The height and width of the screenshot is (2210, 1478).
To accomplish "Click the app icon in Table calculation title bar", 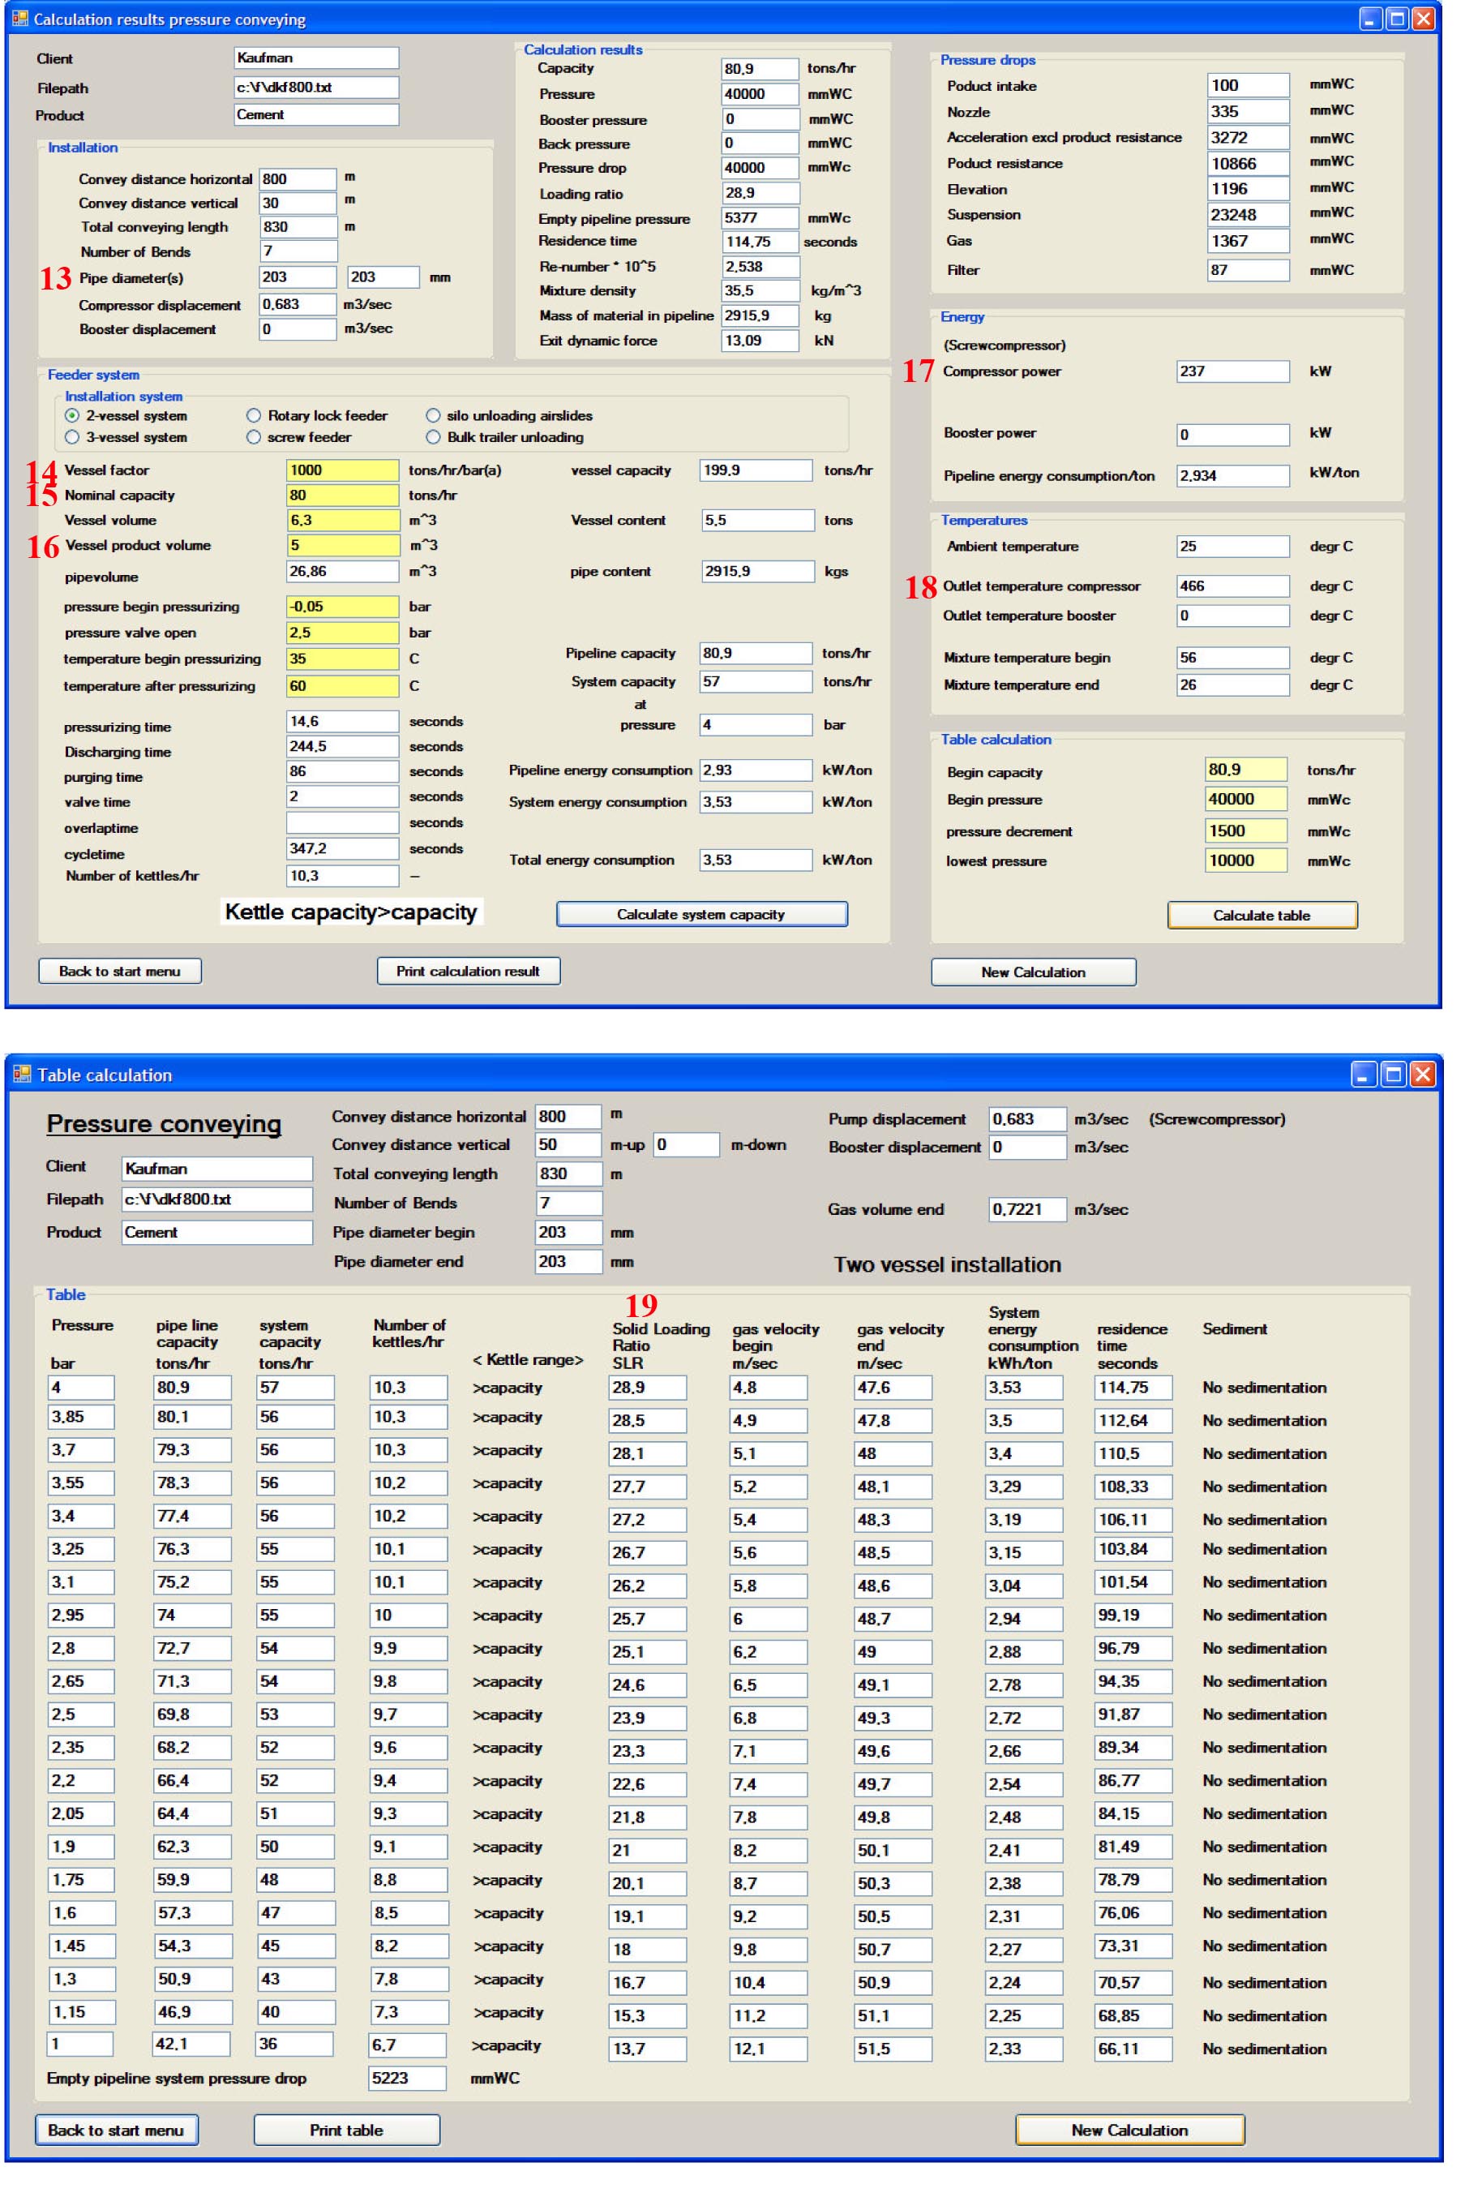I will [22, 1074].
